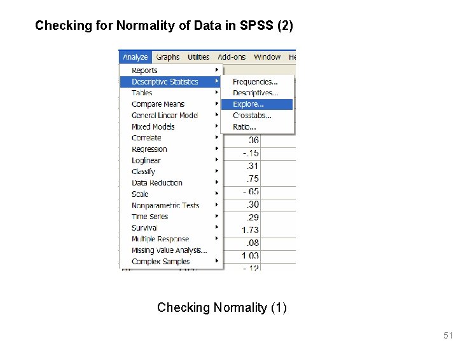Open the General Linear Model submenu
458x343 pixels.
[165, 116]
